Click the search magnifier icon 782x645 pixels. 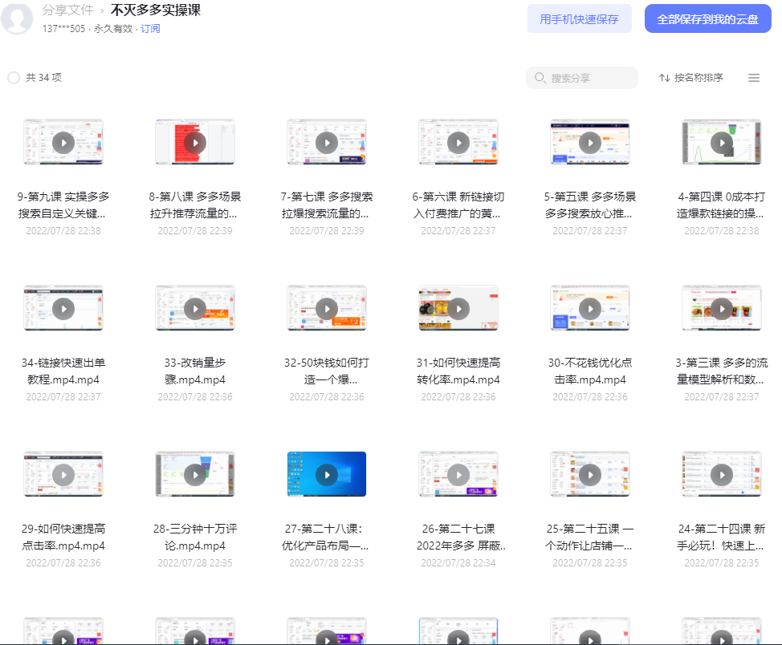[x=540, y=78]
